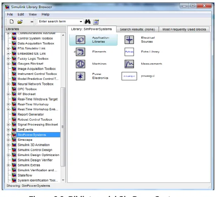Expand the Embedded IDE Link node
Viewport: 216px width, 197px height.
pos(8,53)
